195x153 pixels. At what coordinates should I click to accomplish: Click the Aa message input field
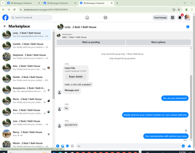[131, 146]
